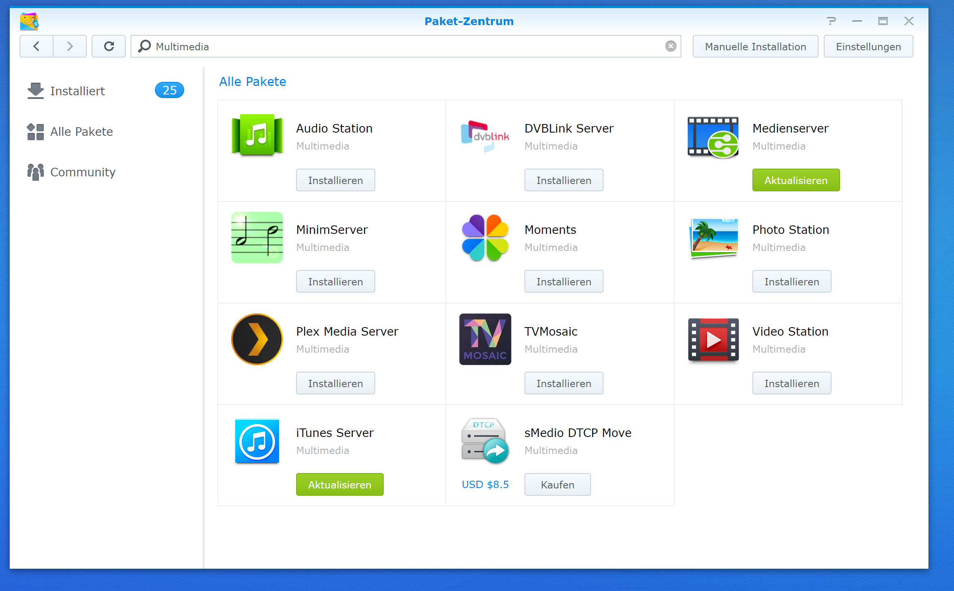
Task: Open the Audio Station package icon
Action: coord(257,135)
